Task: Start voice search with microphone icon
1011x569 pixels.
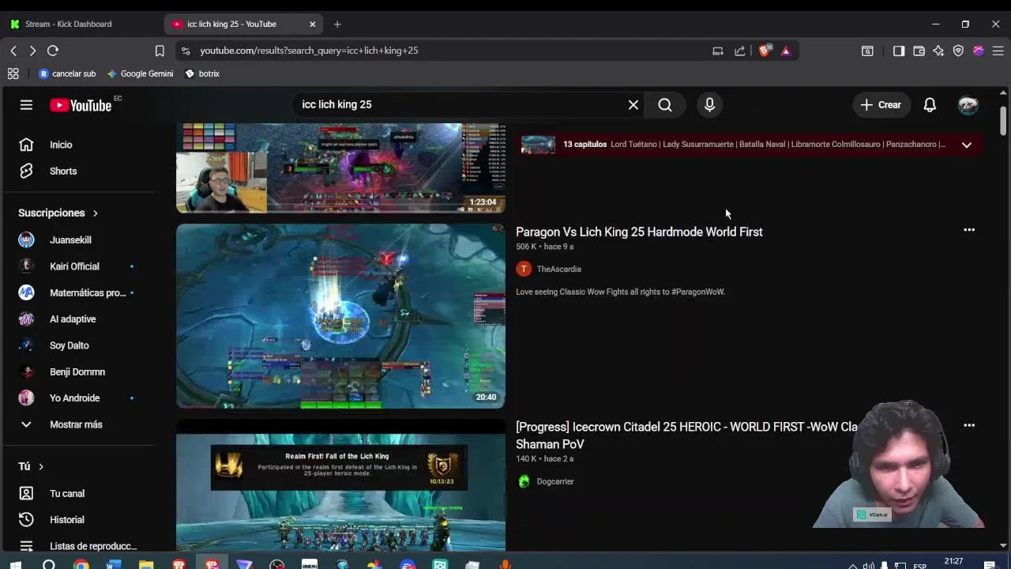Action: click(x=709, y=104)
